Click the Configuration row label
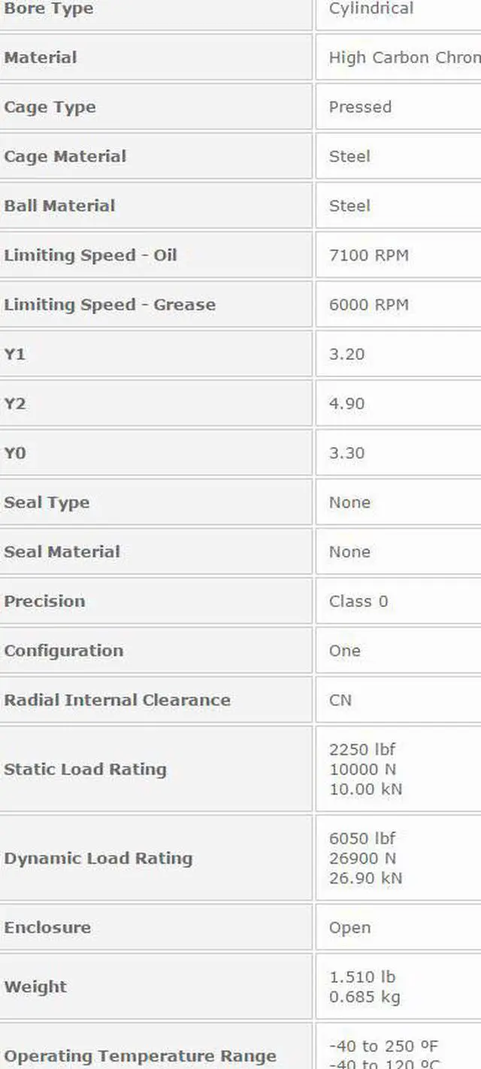The width and height of the screenshot is (481, 1069). [63, 651]
